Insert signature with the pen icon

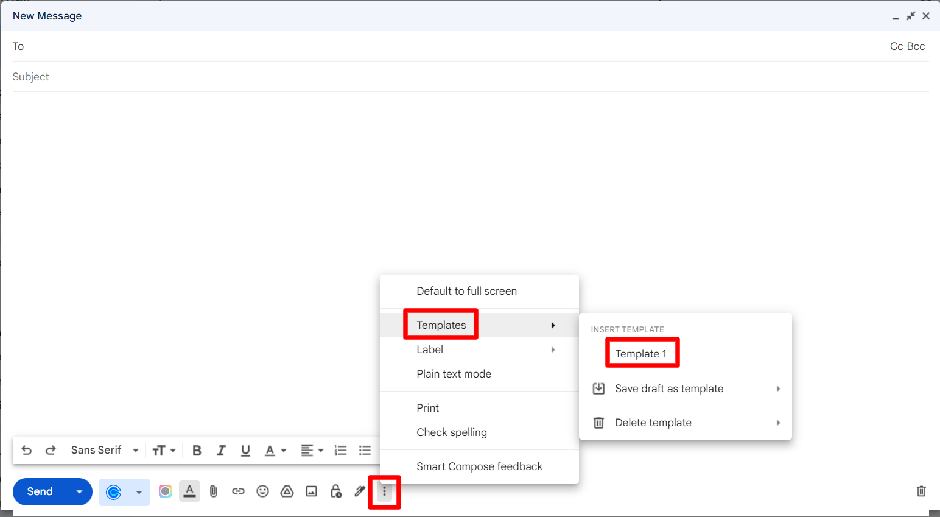360,491
